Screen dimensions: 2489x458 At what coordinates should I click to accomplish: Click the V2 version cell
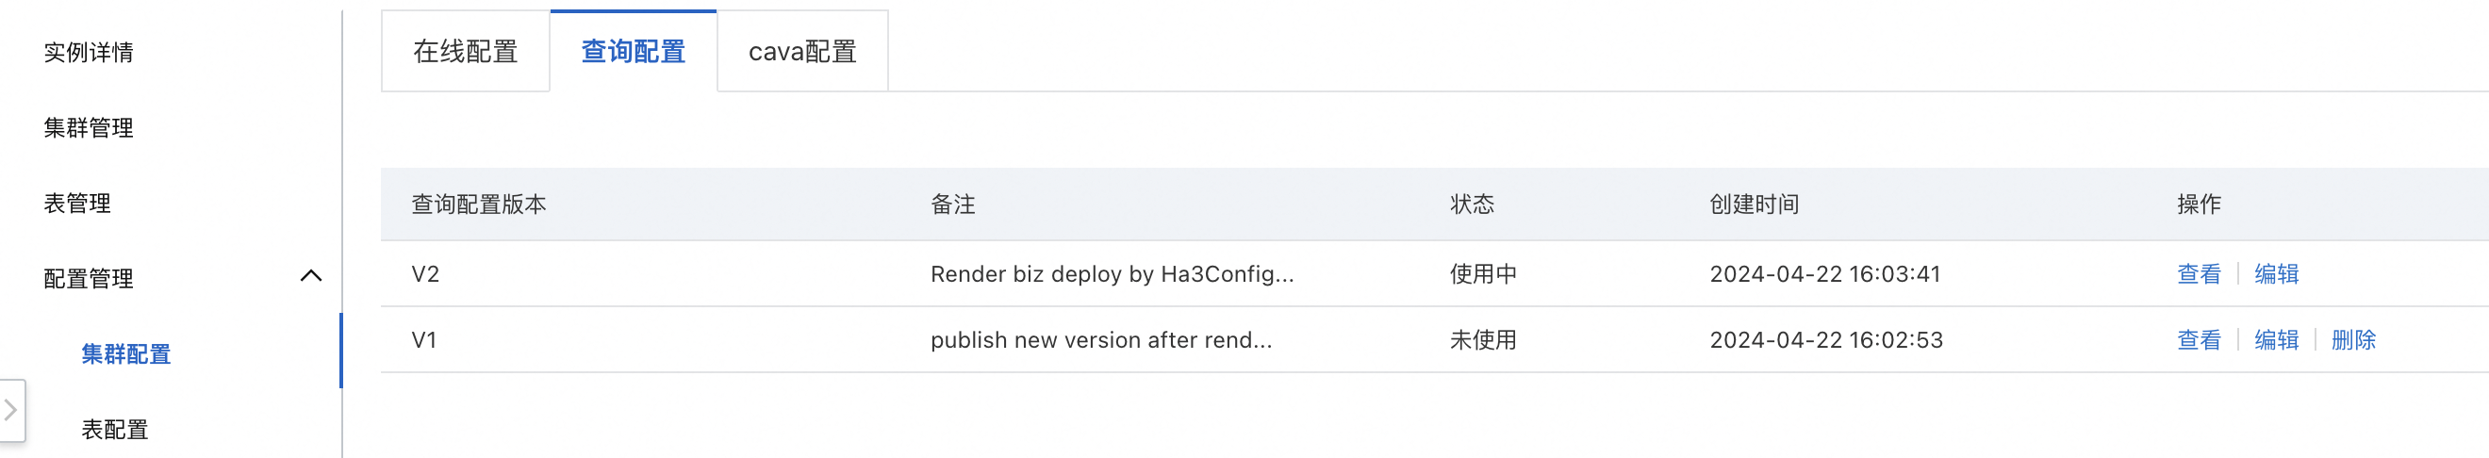click(x=425, y=274)
